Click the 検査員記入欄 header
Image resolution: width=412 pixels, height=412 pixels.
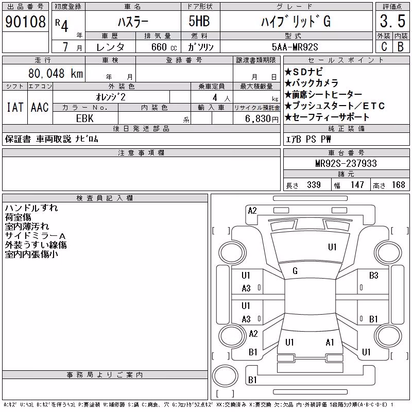[x=105, y=198]
